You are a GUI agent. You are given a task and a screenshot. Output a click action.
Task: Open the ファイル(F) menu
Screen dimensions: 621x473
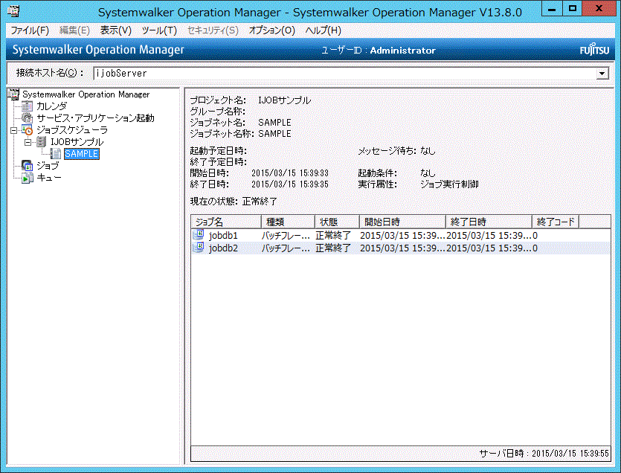pyautogui.click(x=29, y=30)
